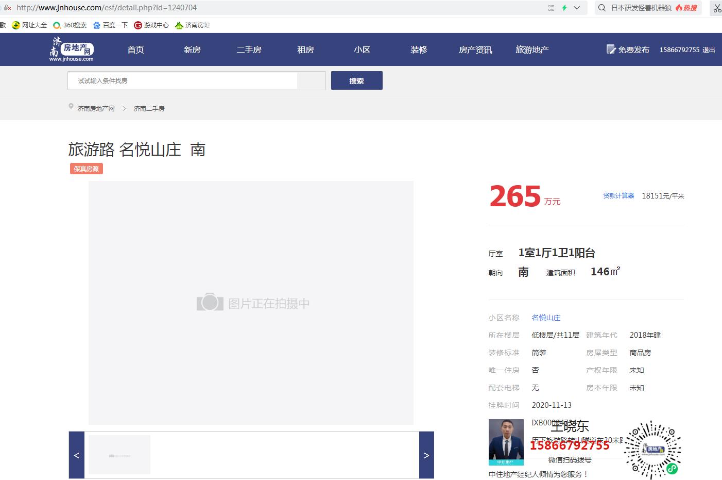Click the left carousel arrow below the photo
This screenshot has width=722, height=480.
(x=76, y=455)
